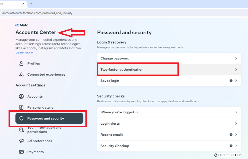
Task: Click the Ad preferences megaphone icon
Action: [21, 141]
